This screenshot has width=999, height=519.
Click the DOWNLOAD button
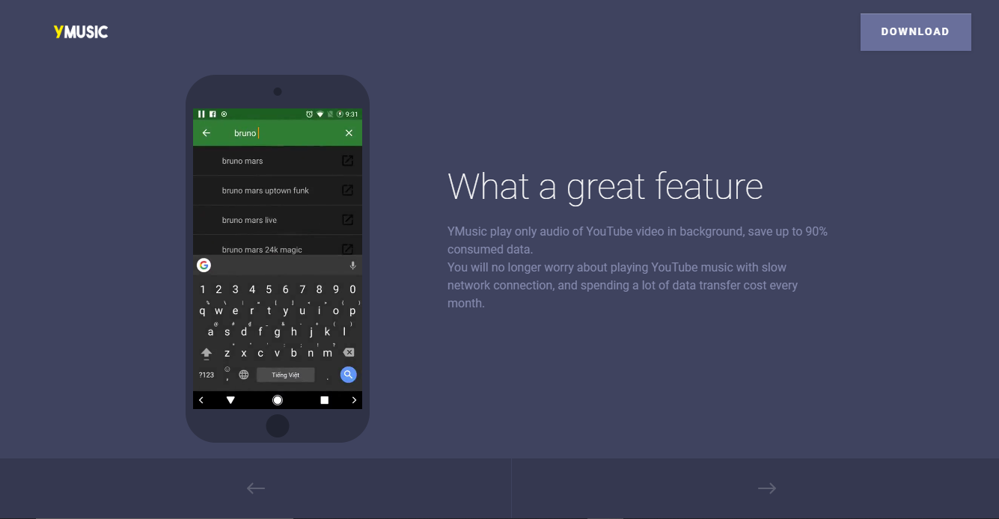[915, 32]
